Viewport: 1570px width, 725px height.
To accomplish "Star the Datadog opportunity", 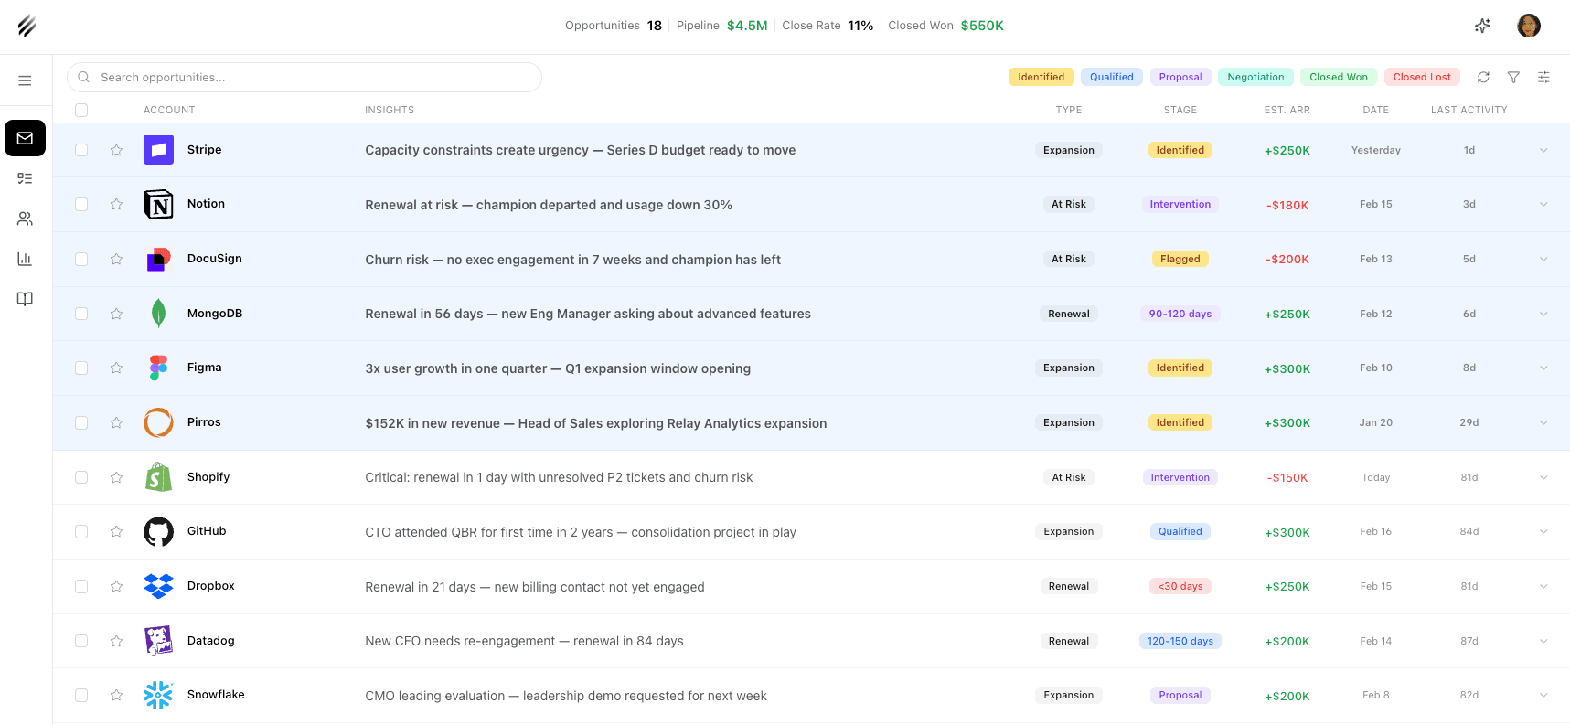I will pyautogui.click(x=116, y=641).
